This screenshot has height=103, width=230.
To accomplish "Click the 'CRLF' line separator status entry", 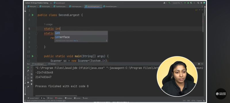I will coord(189,101).
